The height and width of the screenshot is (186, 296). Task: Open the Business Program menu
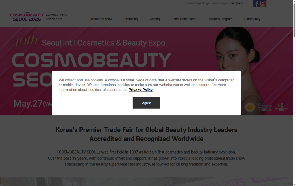(x=220, y=19)
